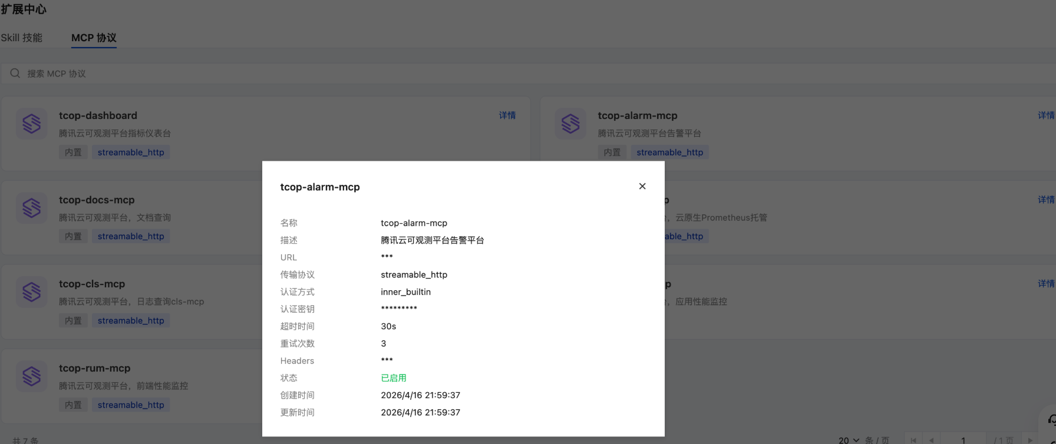Open 详情 link on the 应用性能监控 card
1056x444 pixels.
pyautogui.click(x=1046, y=283)
